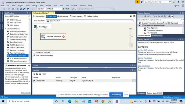Open the File menu

coord(3,5)
